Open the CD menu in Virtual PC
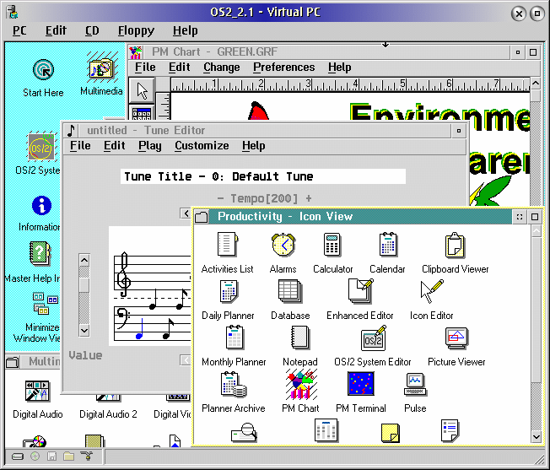 [92, 31]
